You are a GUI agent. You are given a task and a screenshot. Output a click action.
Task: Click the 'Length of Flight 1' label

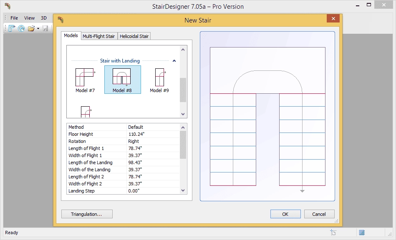point(86,148)
